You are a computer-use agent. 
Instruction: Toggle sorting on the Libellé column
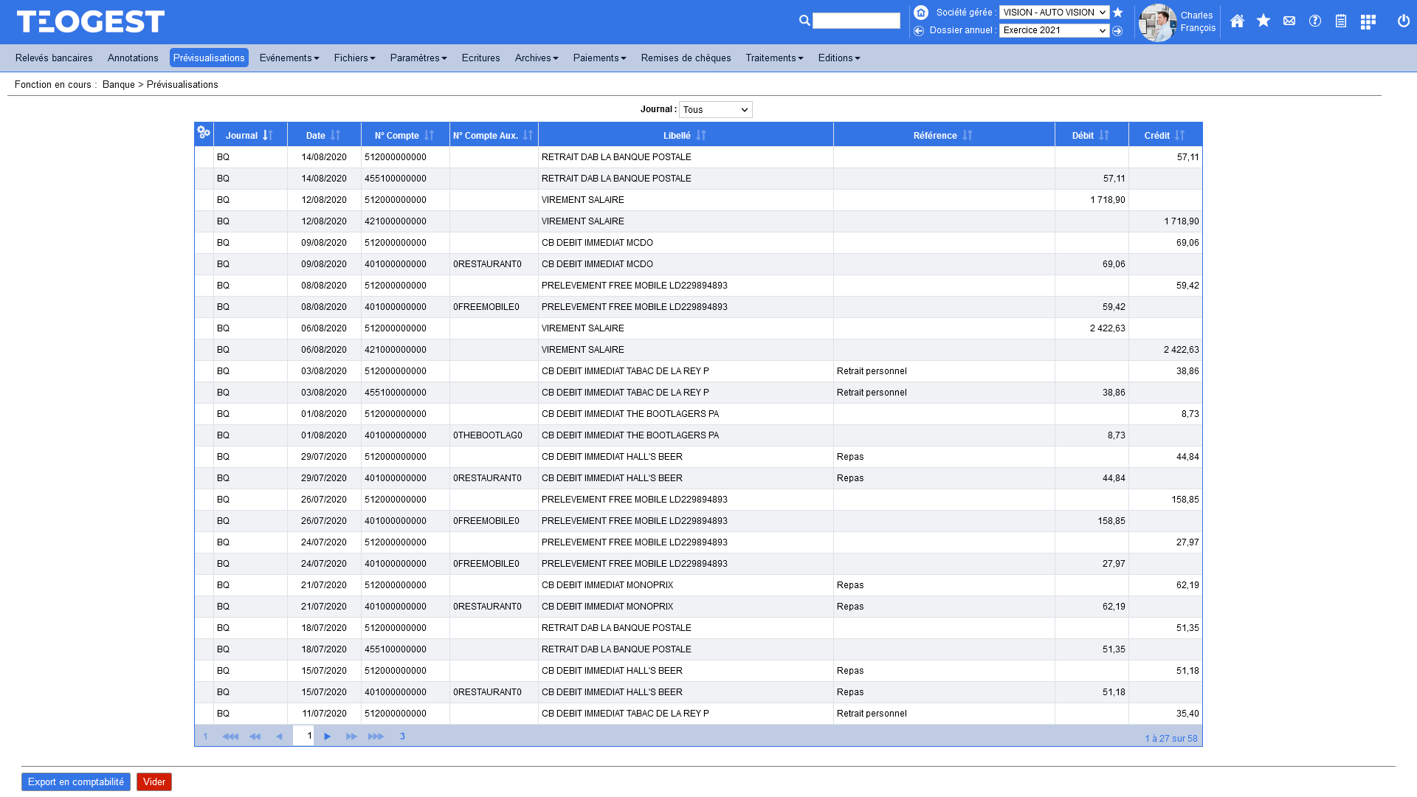[700, 135]
